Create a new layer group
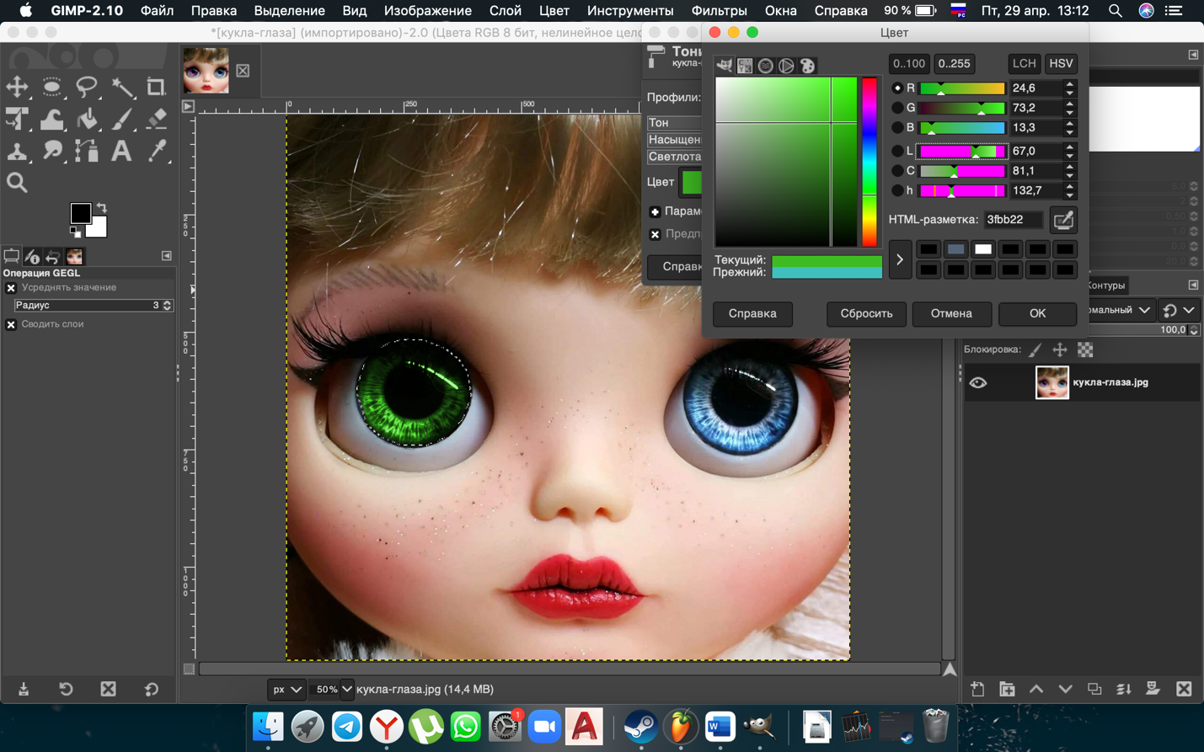 1007,689
